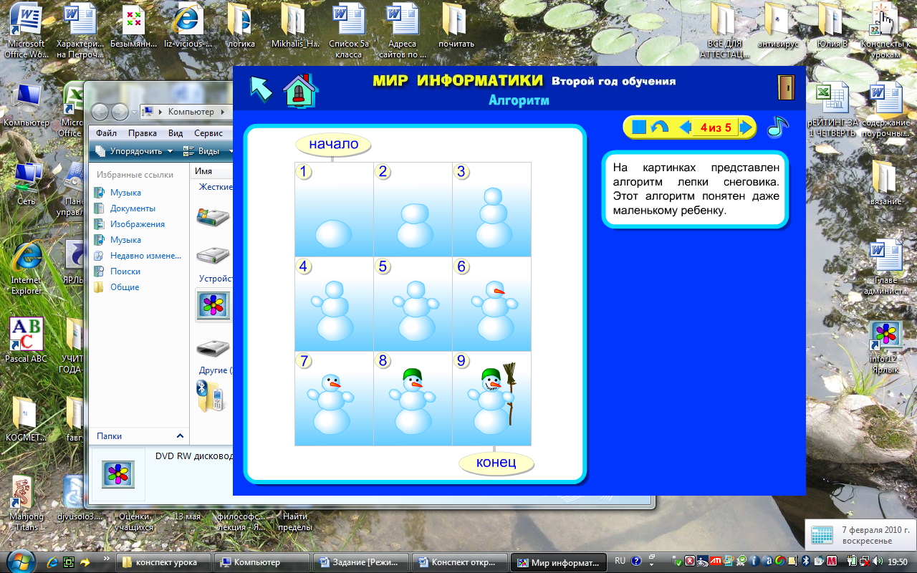The width and height of the screenshot is (917, 573).
Task: Open the Windows Start menu orb
Action: (19, 561)
